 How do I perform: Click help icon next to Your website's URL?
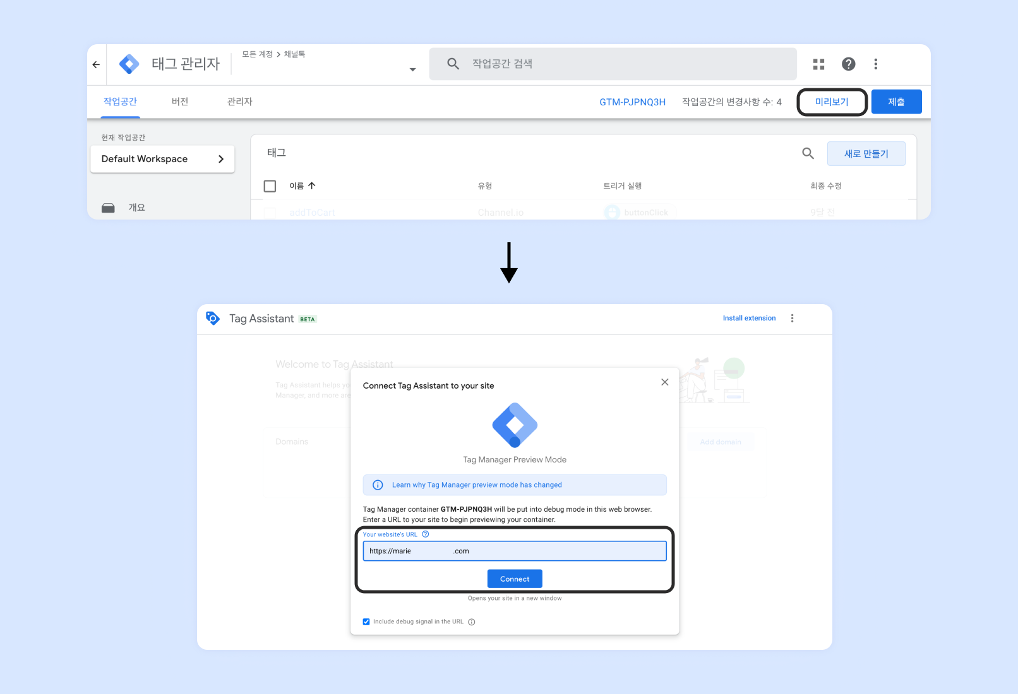click(x=426, y=534)
